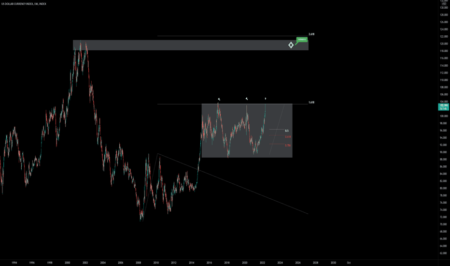This screenshot has height=266, width=450.
Task: Click the 80.000 price scale label
Action: point(444,188)
